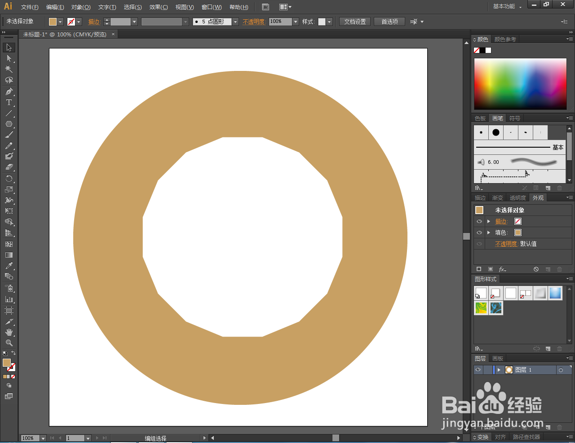Viewport: 575px width, 443px height.
Task: Select the Pen tool
Action: point(9,92)
